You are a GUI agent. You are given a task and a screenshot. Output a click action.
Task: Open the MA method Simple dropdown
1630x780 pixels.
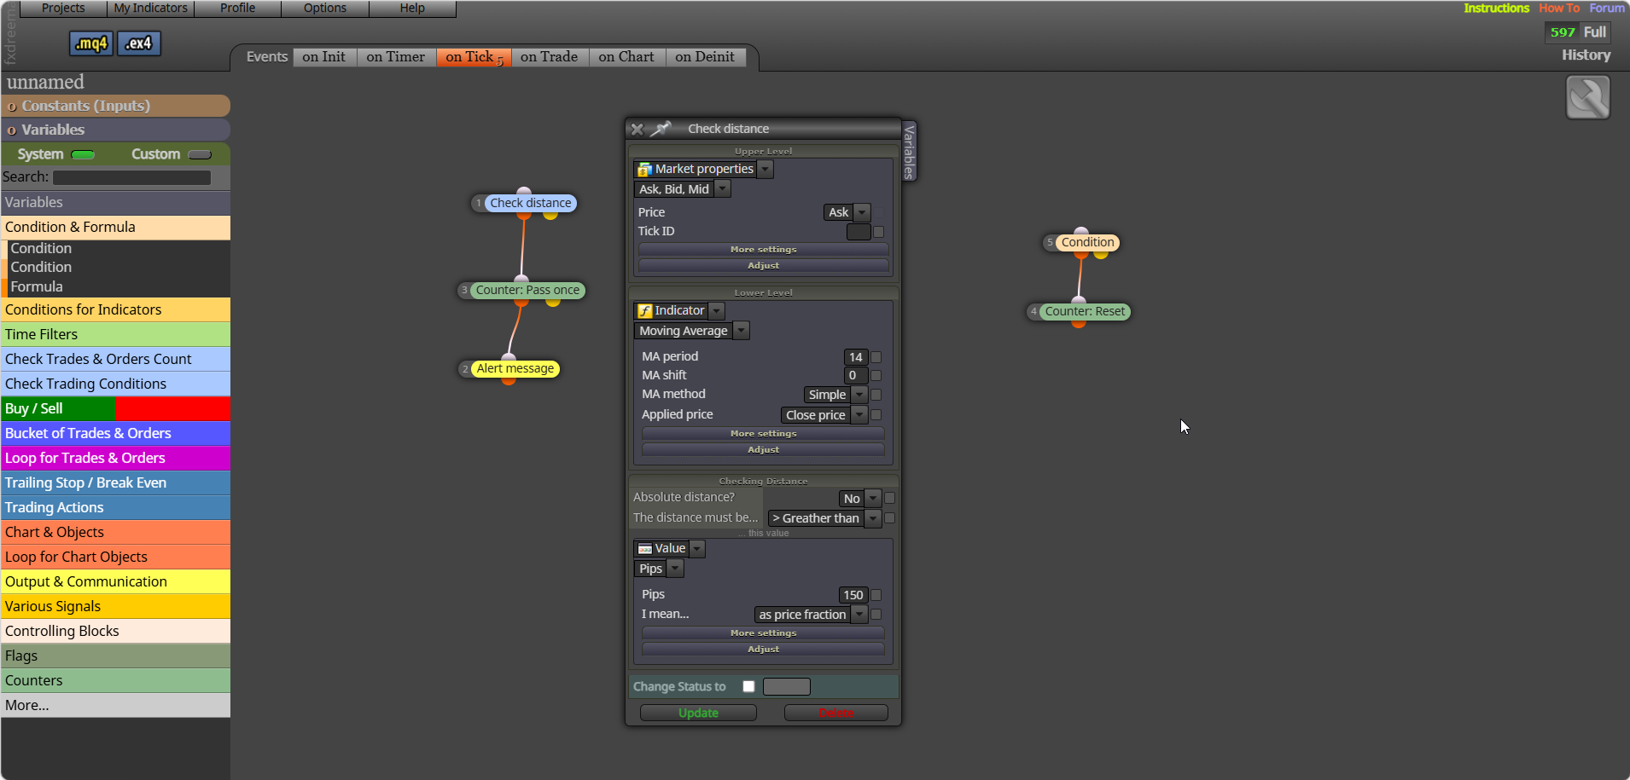859,395
